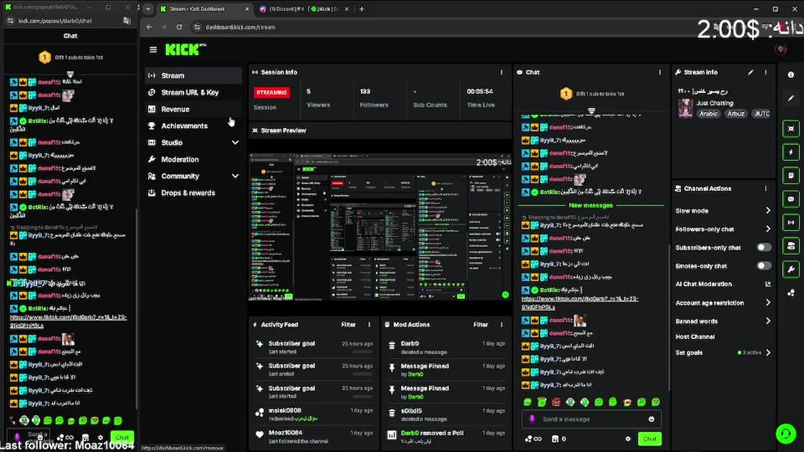Image resolution: width=804 pixels, height=452 pixels.
Task: Open browser tab search dropdown arrow
Action: coord(148,9)
